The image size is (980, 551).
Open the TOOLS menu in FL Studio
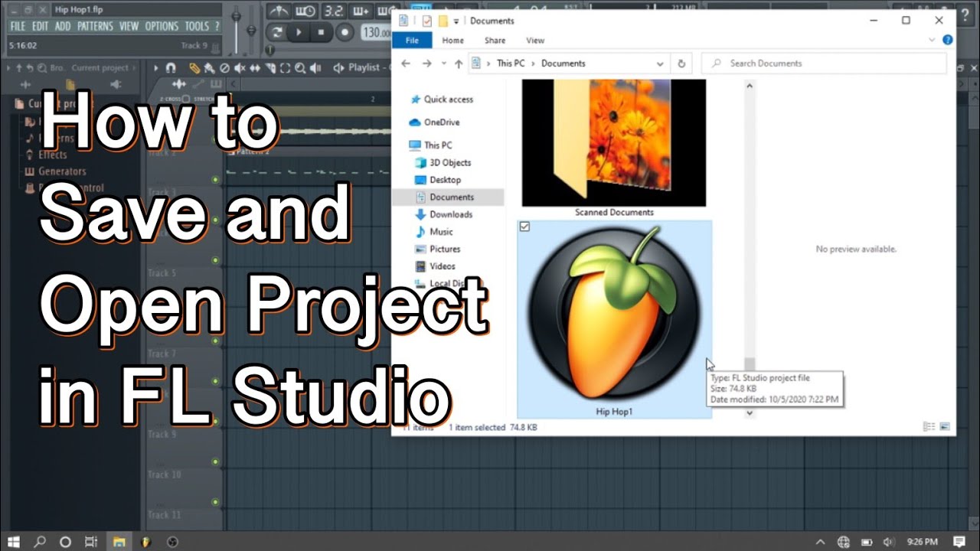[197, 26]
